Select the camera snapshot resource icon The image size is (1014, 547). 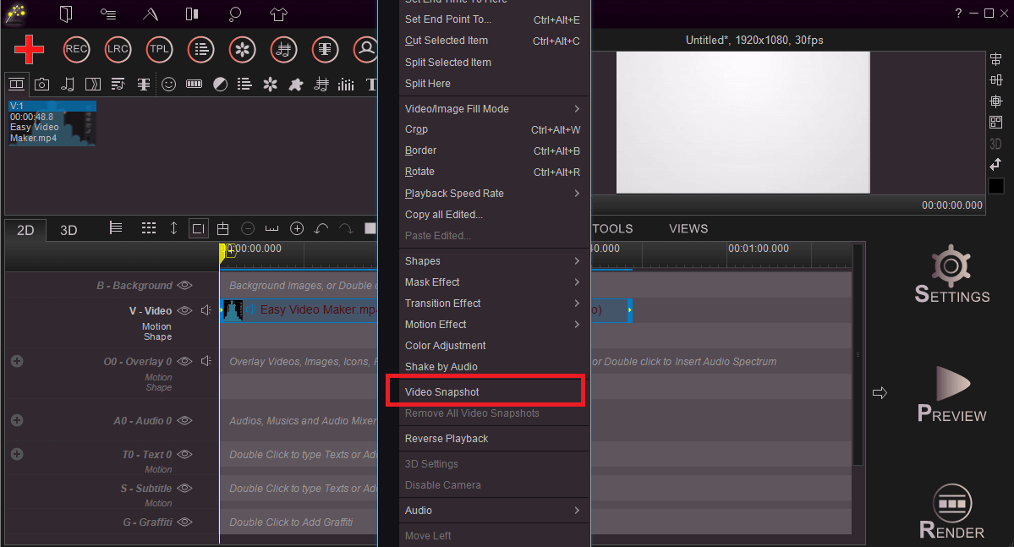point(42,84)
